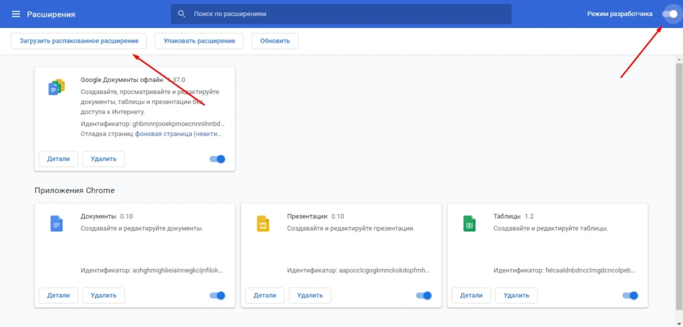Click the scrollbar up arrow
683x327 pixels.
(x=678, y=59)
